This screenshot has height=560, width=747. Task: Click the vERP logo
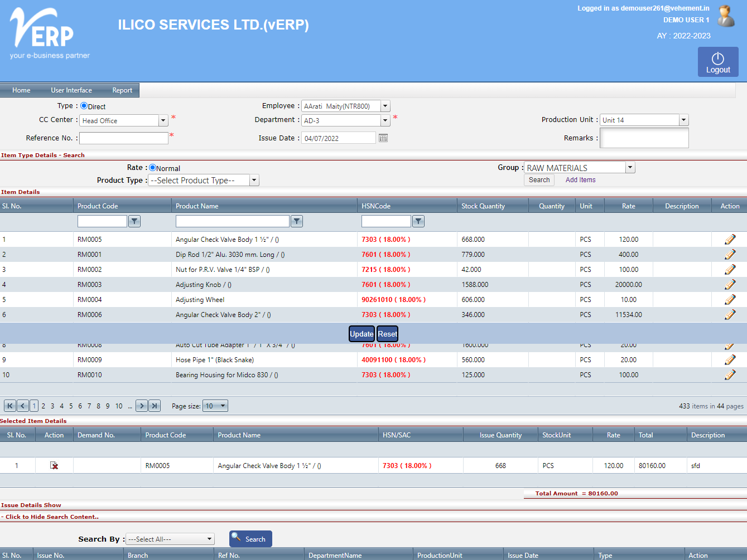49,33
